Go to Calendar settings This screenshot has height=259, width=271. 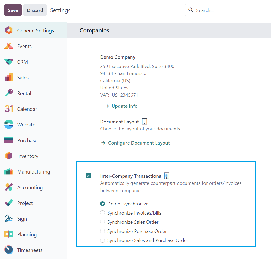pos(33,109)
